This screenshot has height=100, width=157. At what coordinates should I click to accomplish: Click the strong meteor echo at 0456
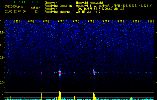click(x=94, y=72)
